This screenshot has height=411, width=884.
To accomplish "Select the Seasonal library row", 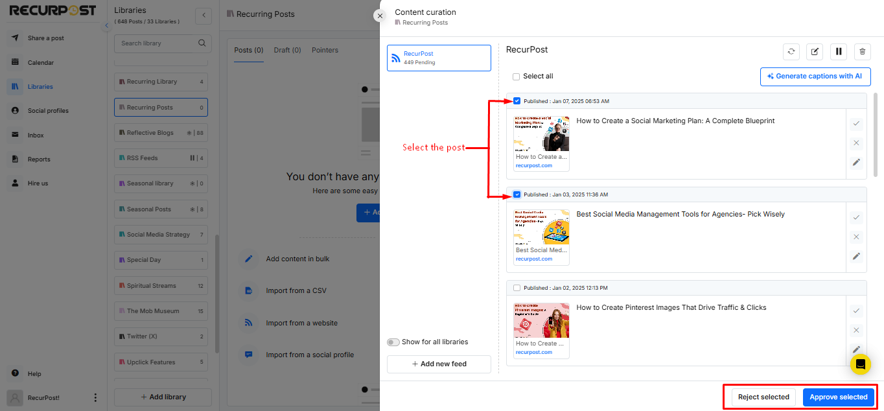I will (x=161, y=183).
